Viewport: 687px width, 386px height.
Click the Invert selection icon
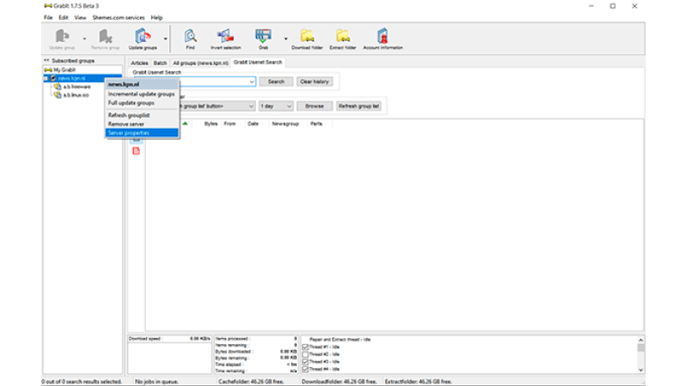(226, 39)
